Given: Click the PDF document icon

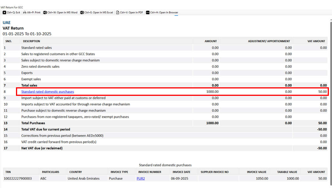Looking at the screenshot, I should pyautogui.click(x=118, y=13).
